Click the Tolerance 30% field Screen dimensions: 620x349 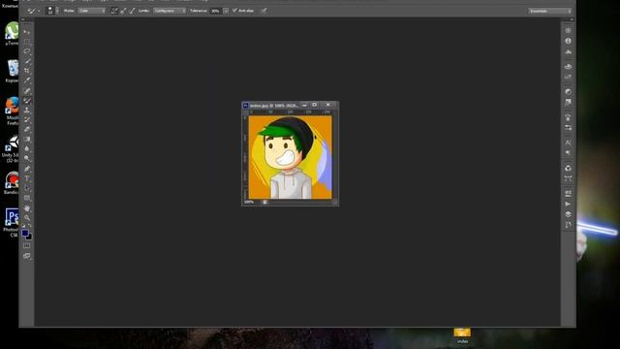(x=216, y=11)
